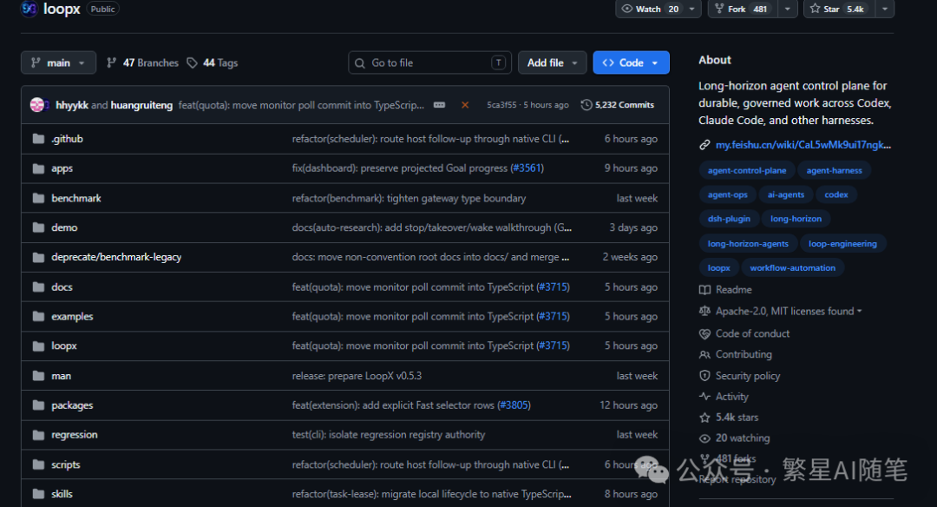The width and height of the screenshot is (937, 507).
Task: Click the 44 Tags tag icon
Action: pyautogui.click(x=192, y=63)
